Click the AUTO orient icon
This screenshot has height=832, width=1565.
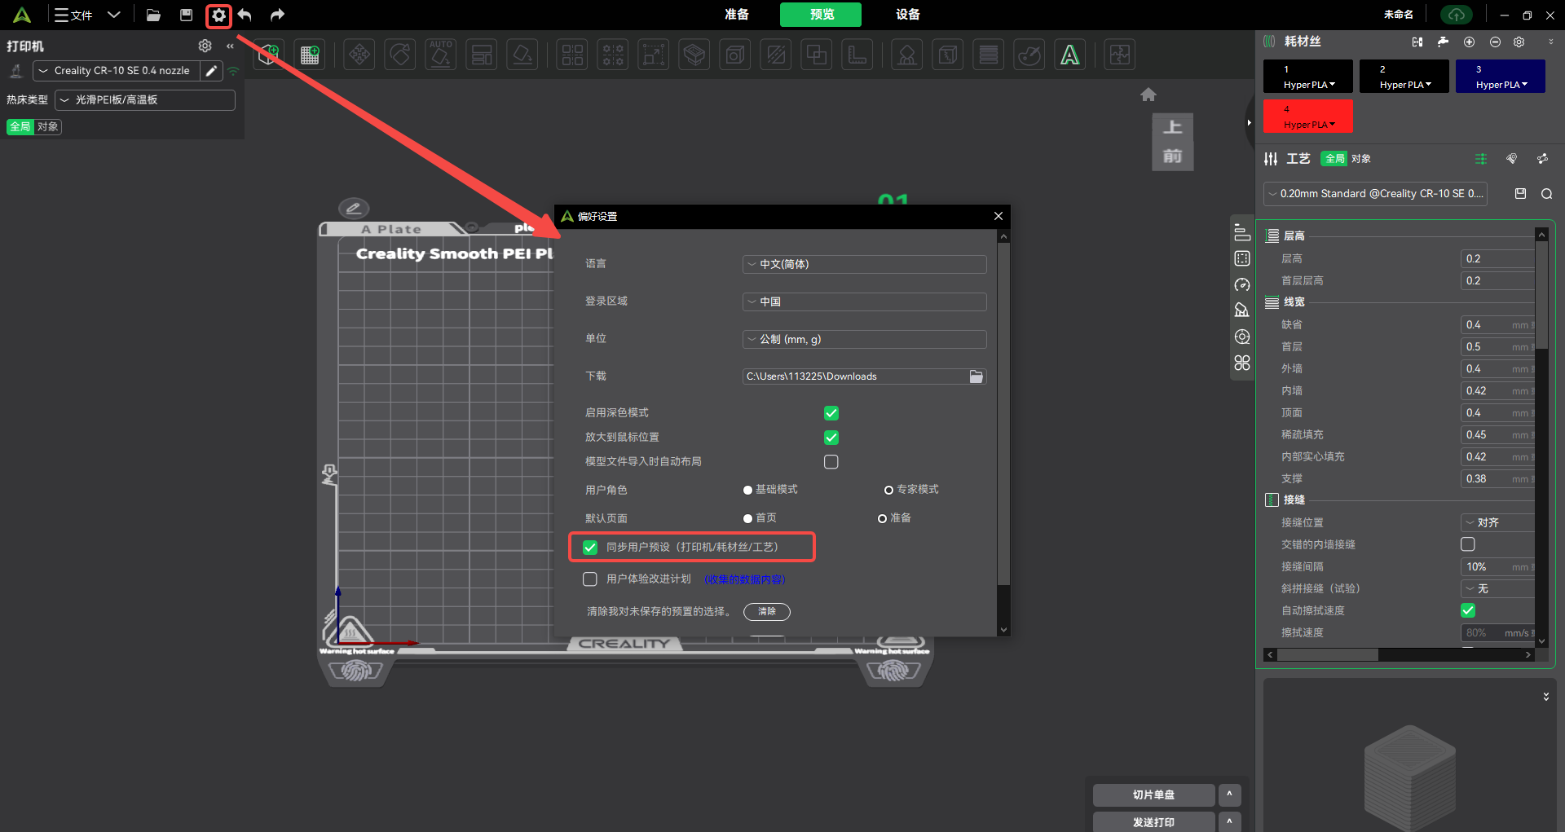coord(441,55)
